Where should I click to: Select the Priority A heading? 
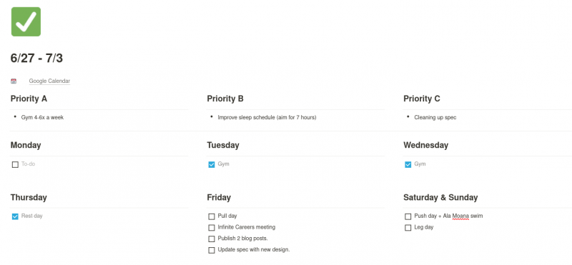[x=29, y=99]
